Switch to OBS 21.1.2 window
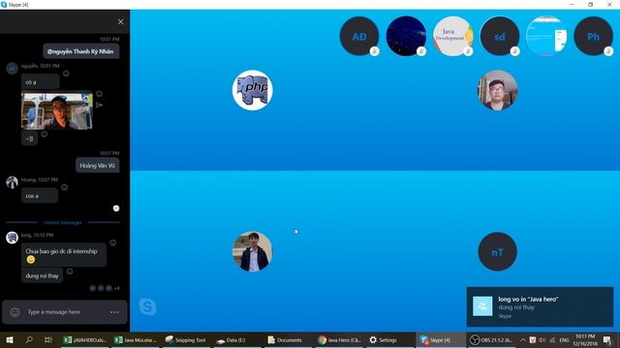This screenshot has width=620, height=348. (491, 339)
